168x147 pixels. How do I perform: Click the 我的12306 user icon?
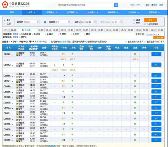136,5
